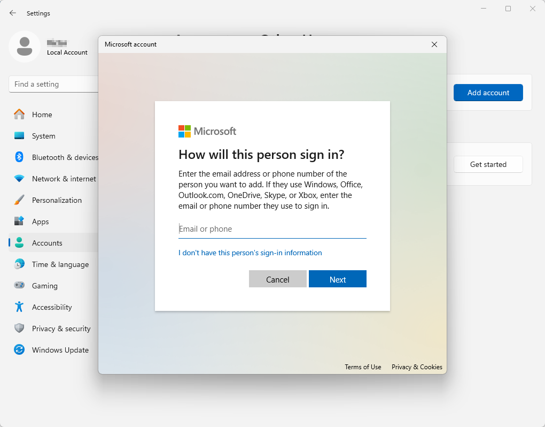Click the sign-in information help link
This screenshot has width=545, height=427.
click(x=250, y=253)
